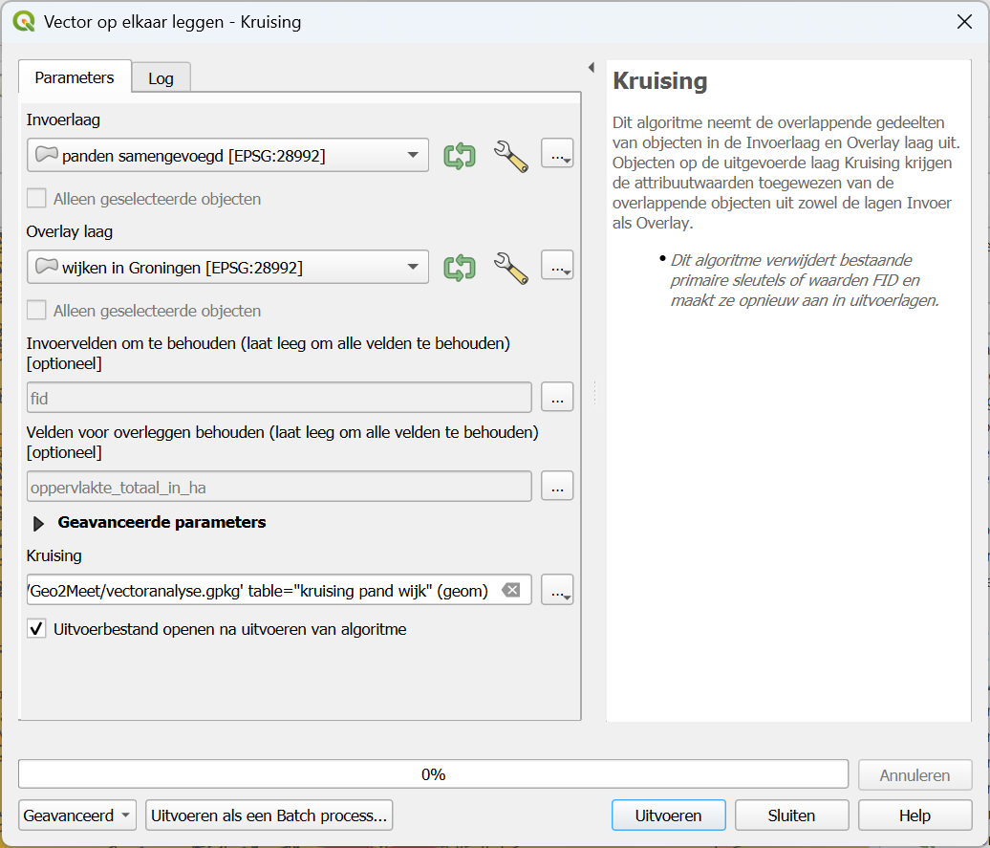Click browse button beside Overlay laag dropdown
The height and width of the screenshot is (848, 990).
(557, 268)
